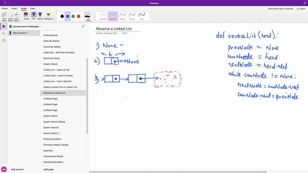Pick the Eraser tool
308x173 pixels.
coord(26,16)
